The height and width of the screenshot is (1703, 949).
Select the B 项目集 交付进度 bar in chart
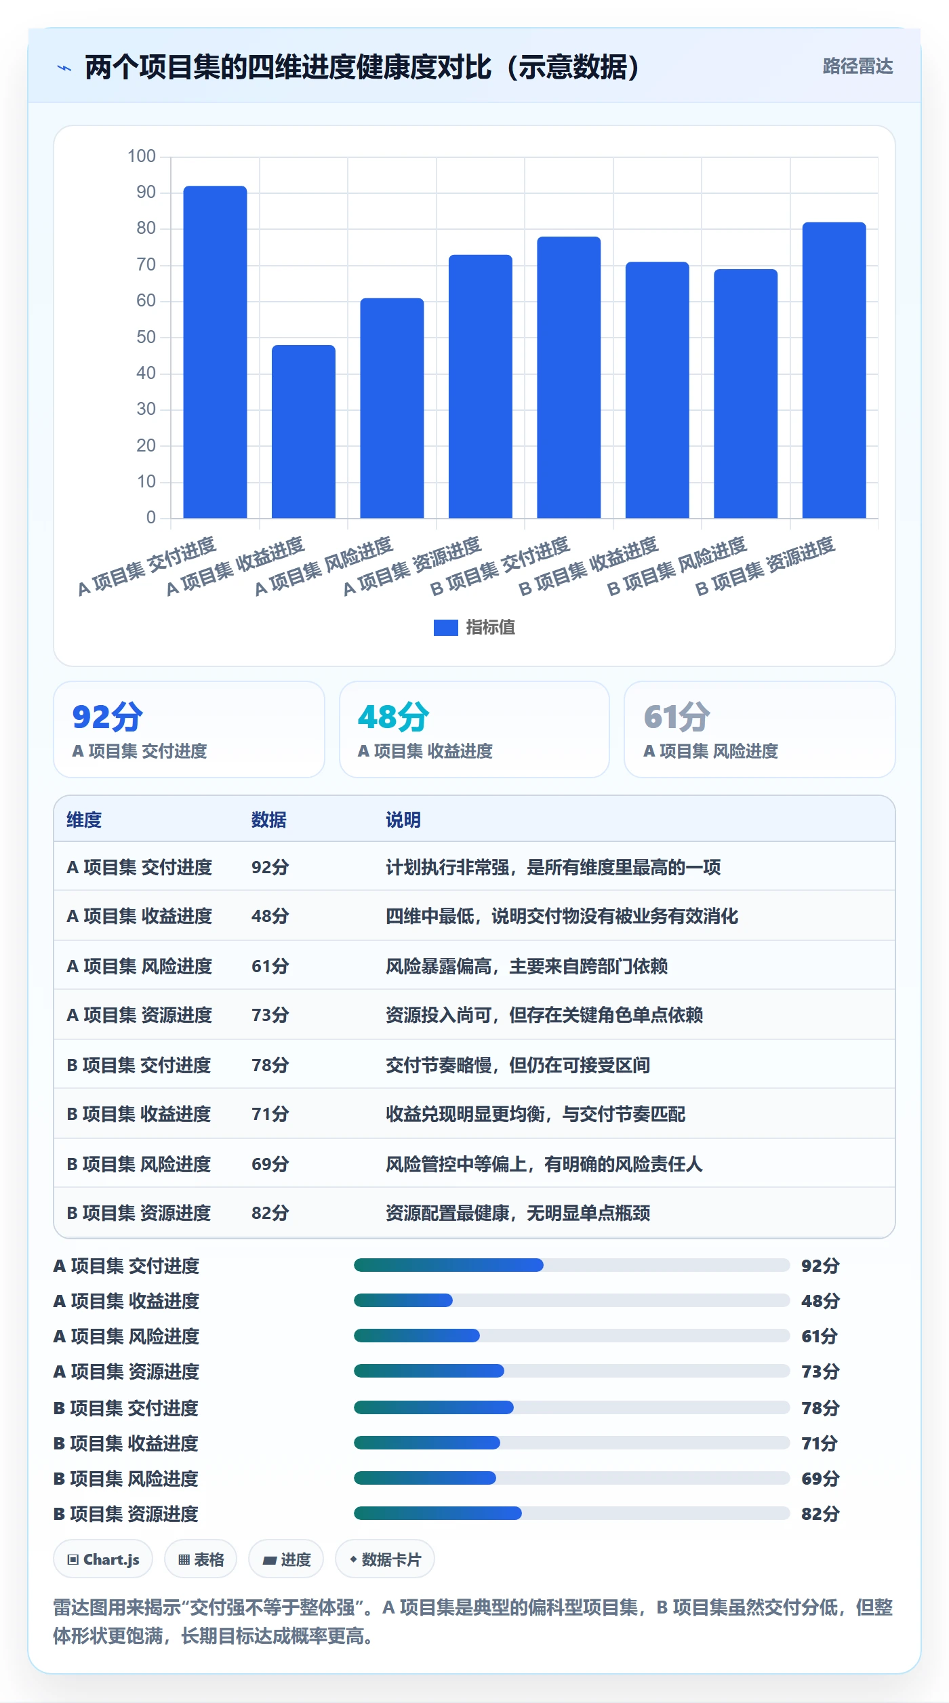(x=569, y=378)
